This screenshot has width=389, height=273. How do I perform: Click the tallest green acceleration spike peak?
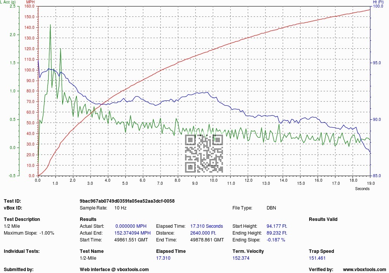click(51, 25)
